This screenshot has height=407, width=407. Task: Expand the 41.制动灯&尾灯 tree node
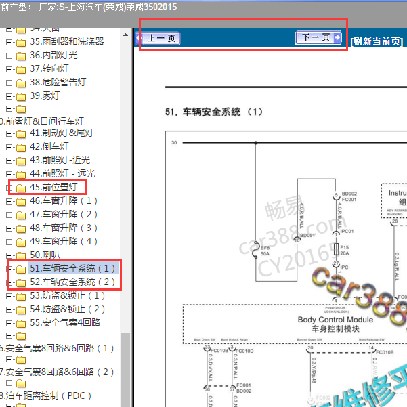click(x=9, y=133)
